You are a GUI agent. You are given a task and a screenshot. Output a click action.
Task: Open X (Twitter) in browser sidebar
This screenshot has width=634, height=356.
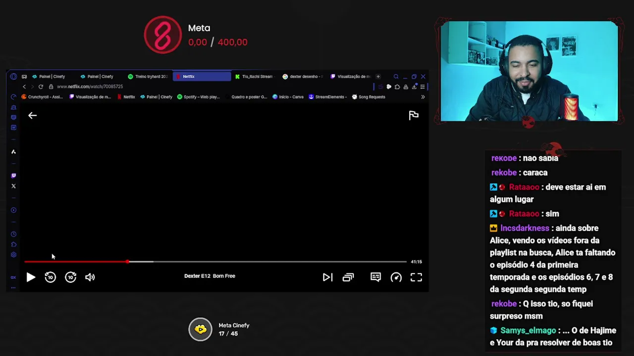tap(13, 186)
